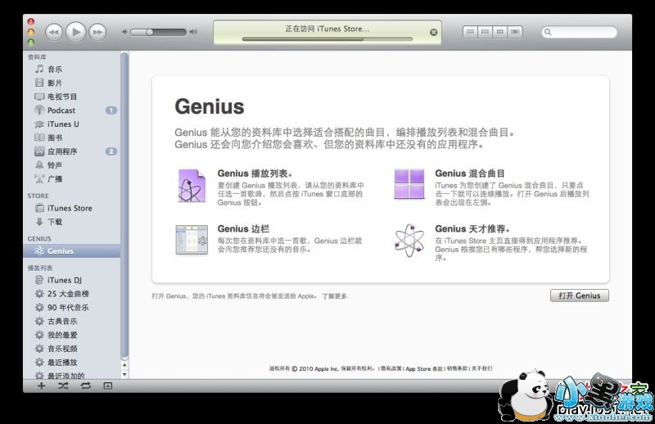
Task: Open the App Store 条款 footer link
Action: [x=424, y=368]
